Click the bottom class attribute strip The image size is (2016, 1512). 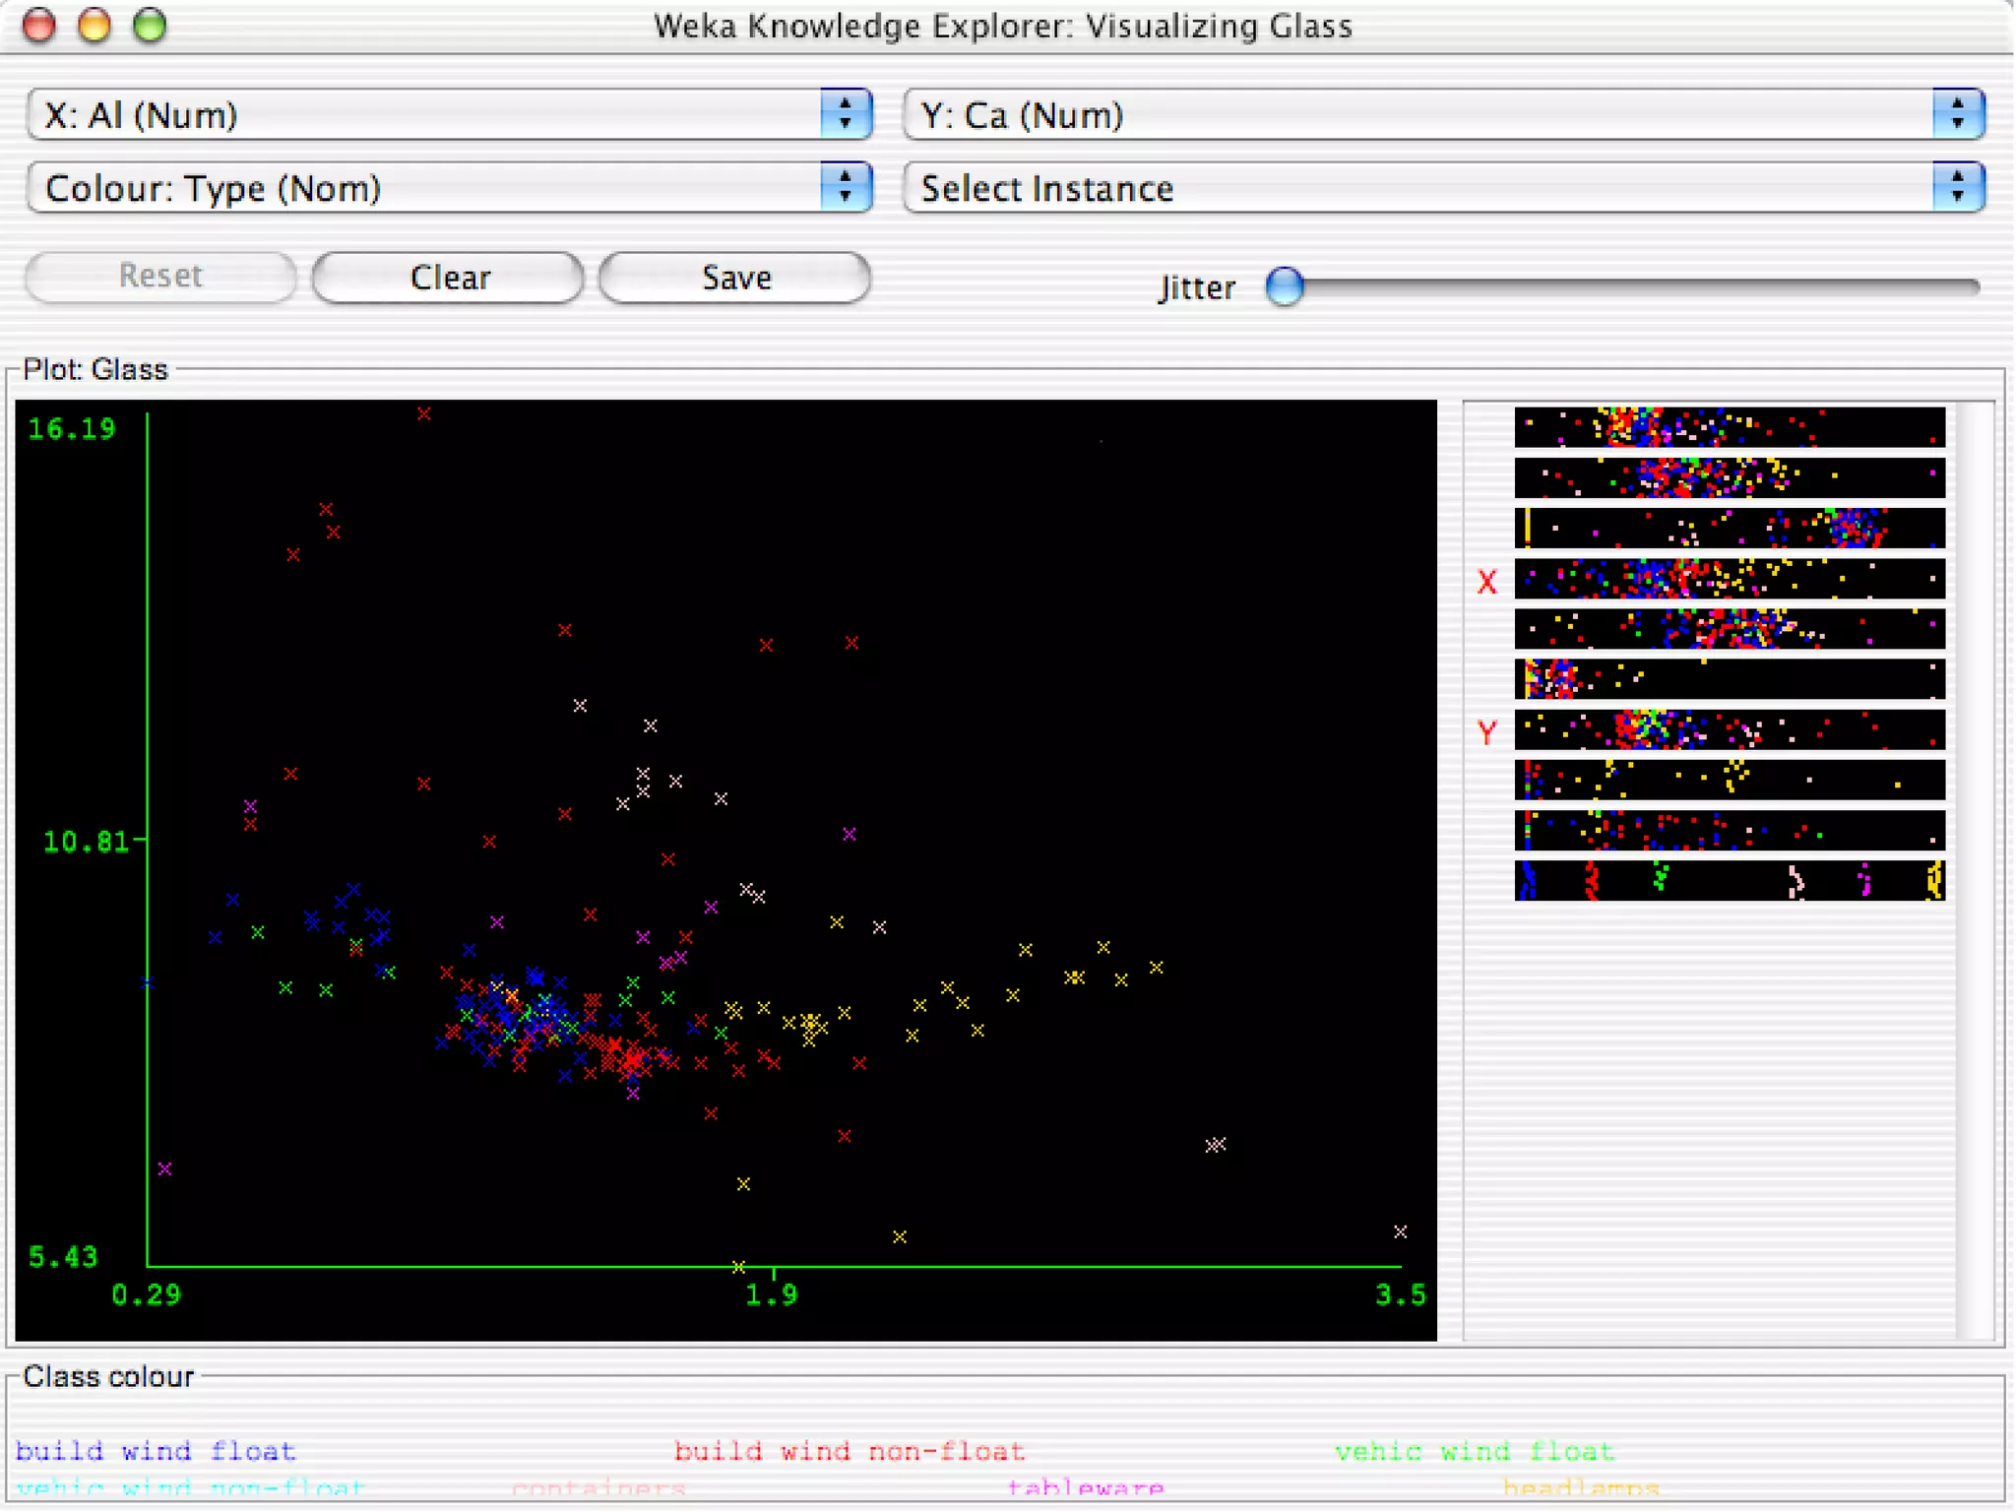pyautogui.click(x=1729, y=881)
